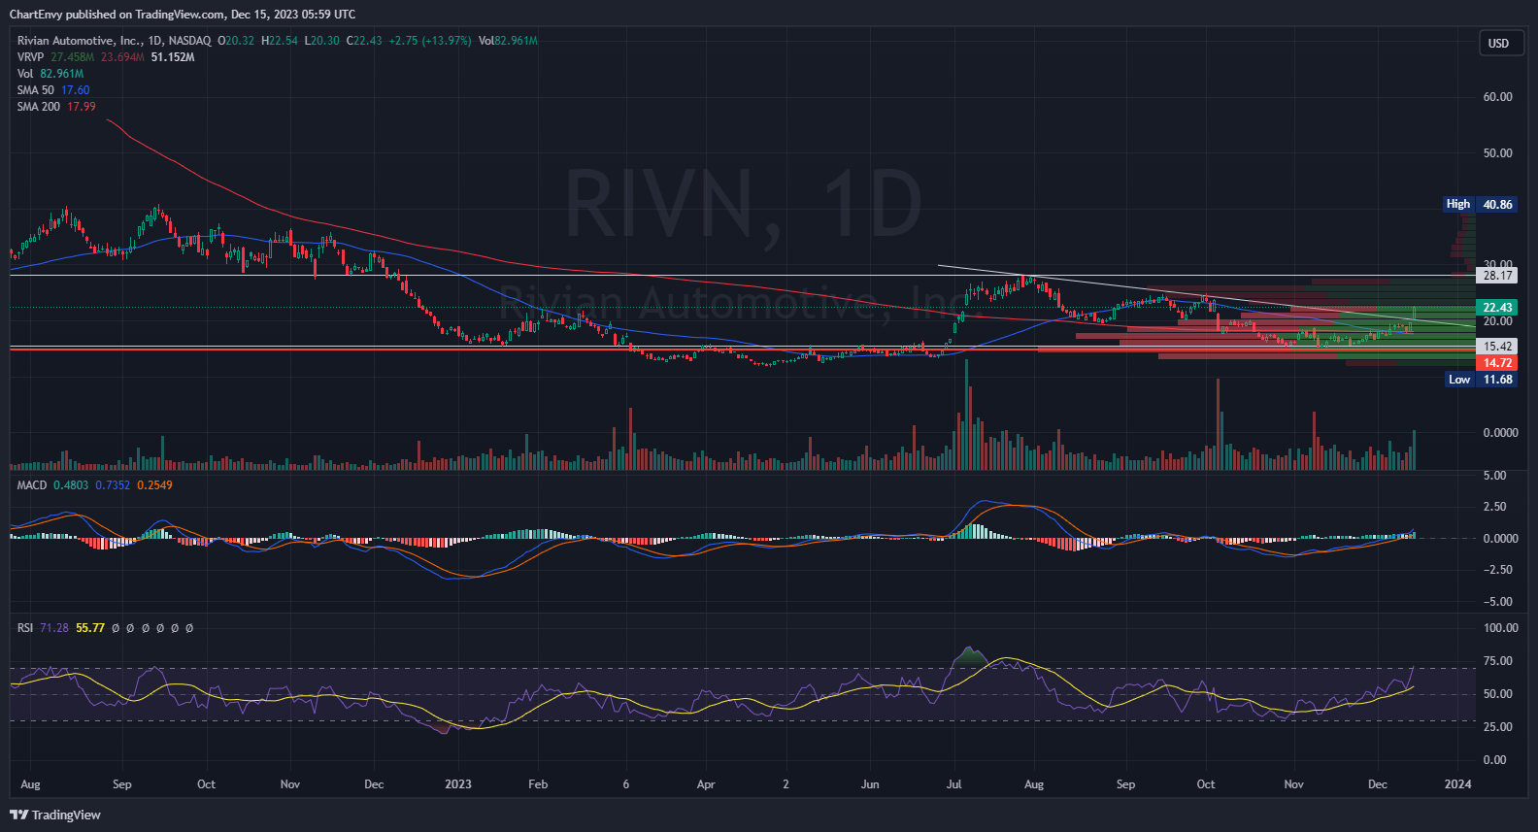Click the 28.17 horizontal line price label
This screenshot has width=1538, height=832.
point(1497,276)
